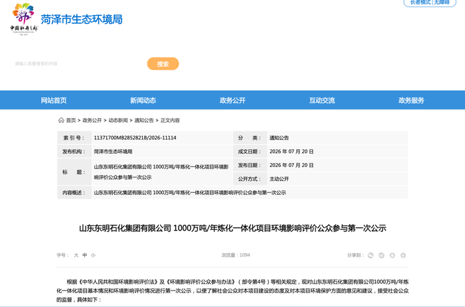Click the orange 搜索 button

tap(163, 64)
